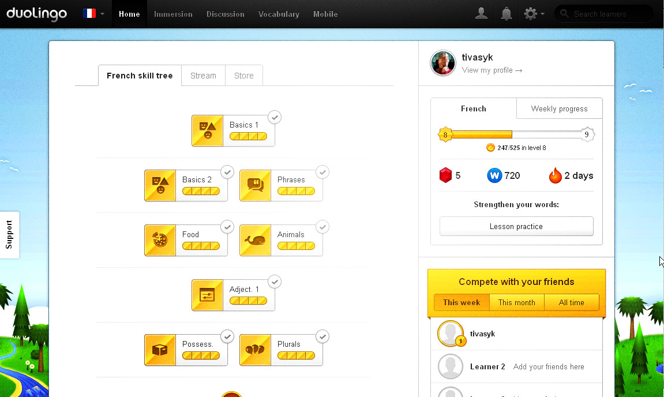Viewport: 664px width, 397px height.
Task: Click the Plurals strength bar
Action: coord(296,355)
